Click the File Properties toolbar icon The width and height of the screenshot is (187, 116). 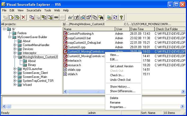click(x=89, y=17)
